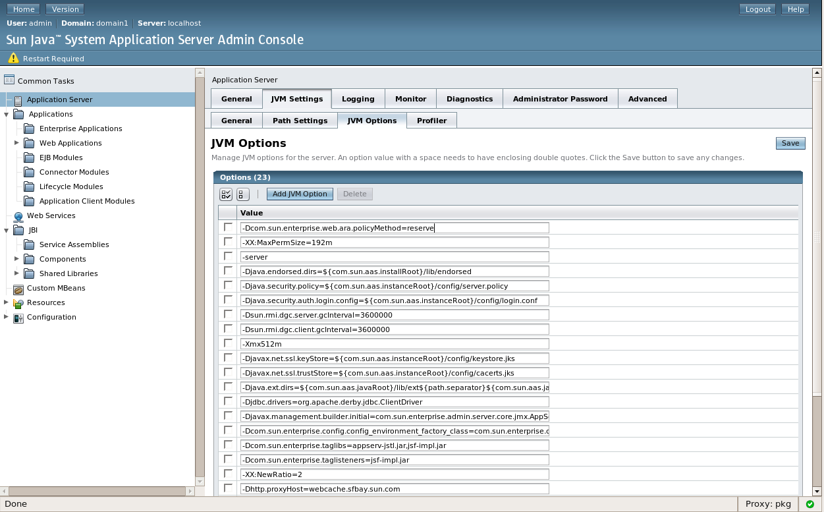Switch to the Diagnostics tab
The width and height of the screenshot is (824, 512).
click(470, 99)
